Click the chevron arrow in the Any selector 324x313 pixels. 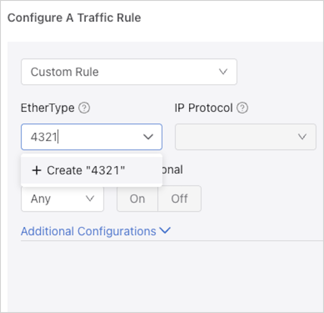point(90,199)
